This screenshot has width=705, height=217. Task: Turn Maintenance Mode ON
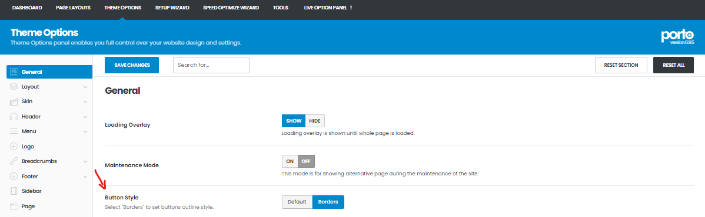[290, 161]
